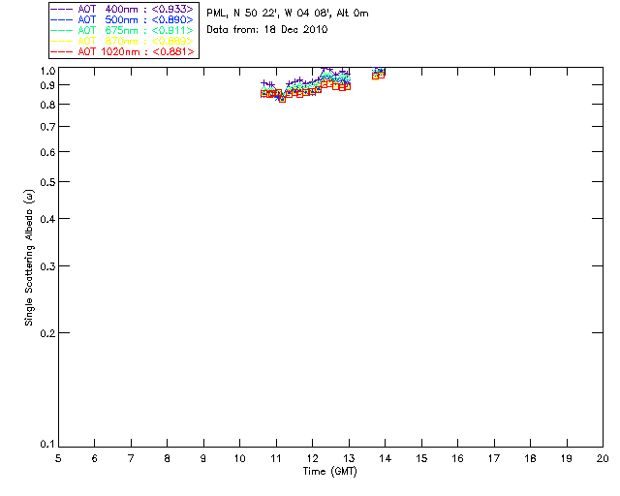Image resolution: width=620 pixels, height=496 pixels.
Task: Click the Single Scattering Albedo axis label
Action: [29, 258]
